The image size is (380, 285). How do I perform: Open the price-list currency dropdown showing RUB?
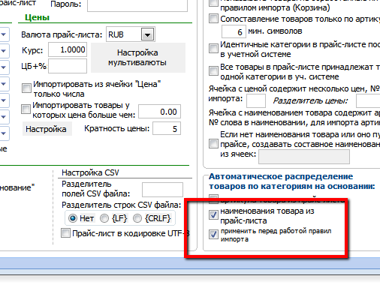[147, 34]
